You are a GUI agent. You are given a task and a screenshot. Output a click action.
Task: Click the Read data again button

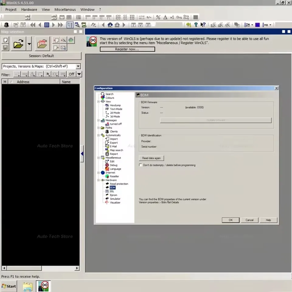[151, 158]
